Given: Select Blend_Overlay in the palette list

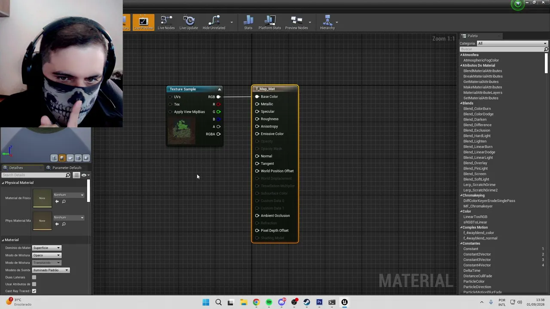Looking at the screenshot, I should coord(475,163).
